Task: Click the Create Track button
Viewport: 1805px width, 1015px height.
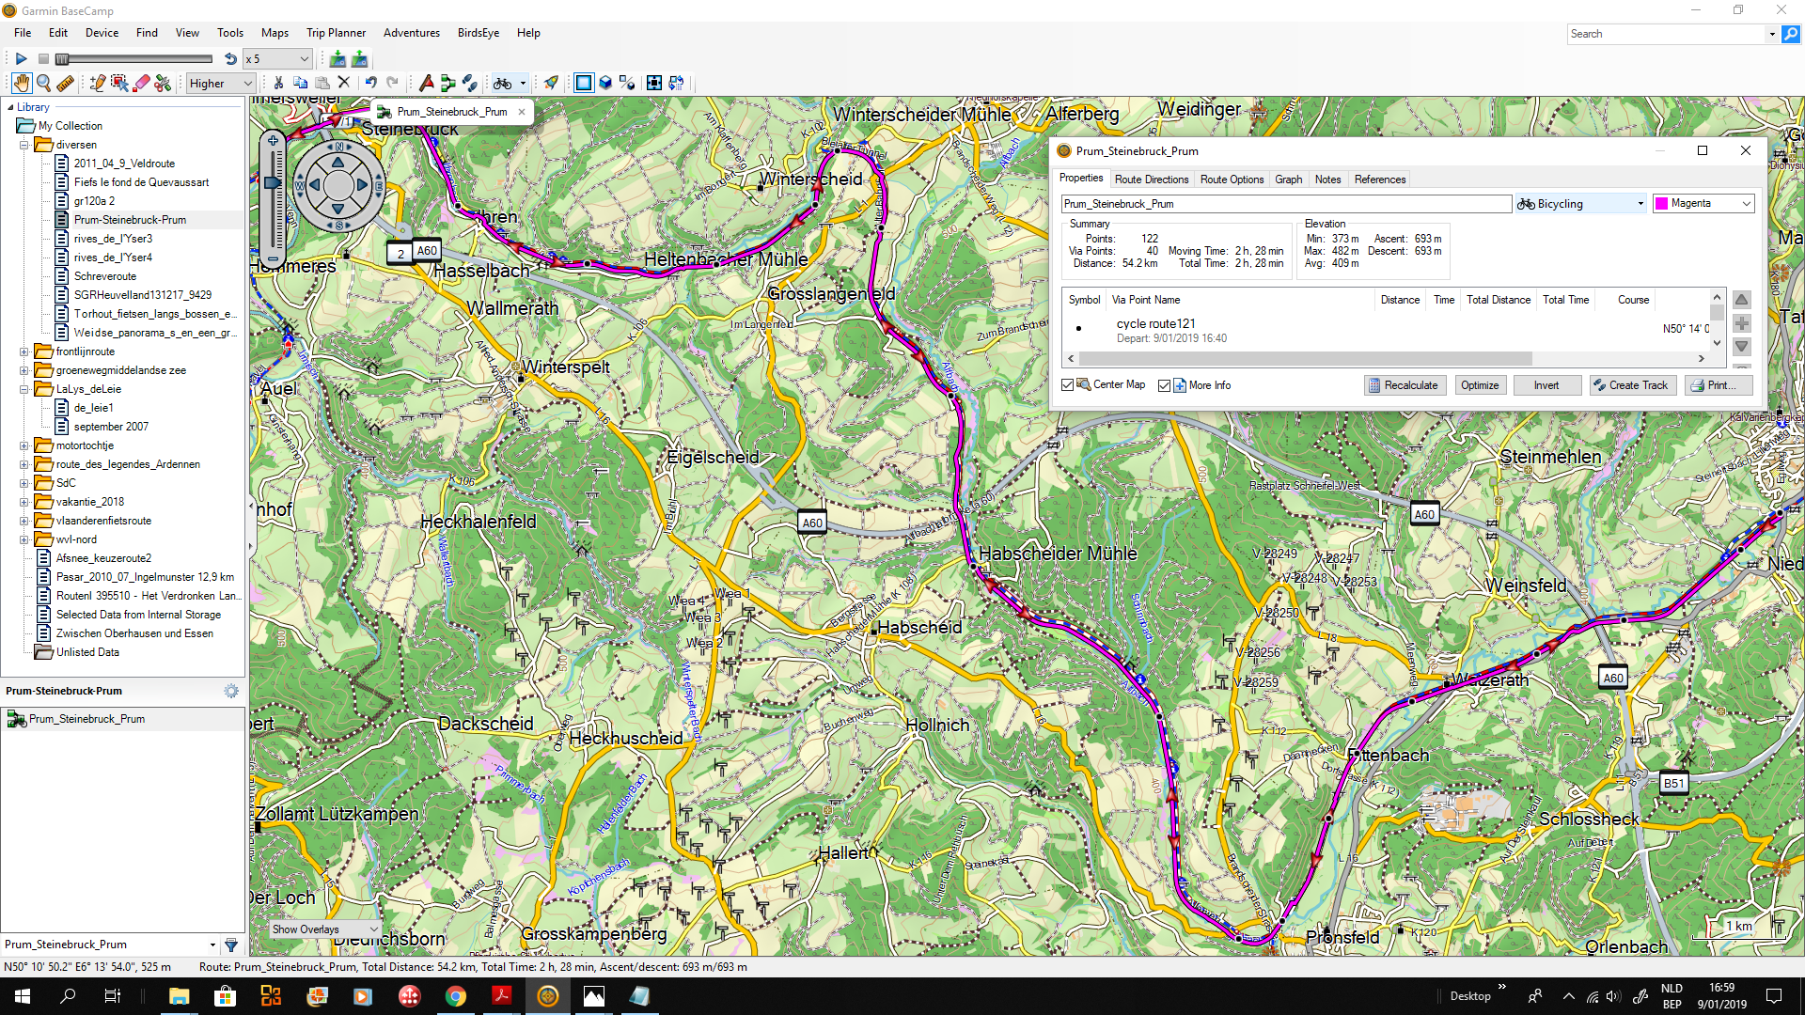Action: 1633,385
